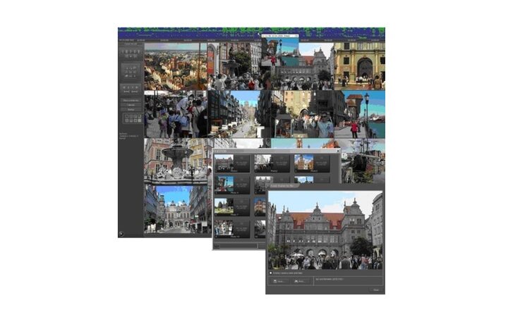The width and height of the screenshot is (508, 317).
Task: Click the Print button in frame dialog
Action: [299, 281]
